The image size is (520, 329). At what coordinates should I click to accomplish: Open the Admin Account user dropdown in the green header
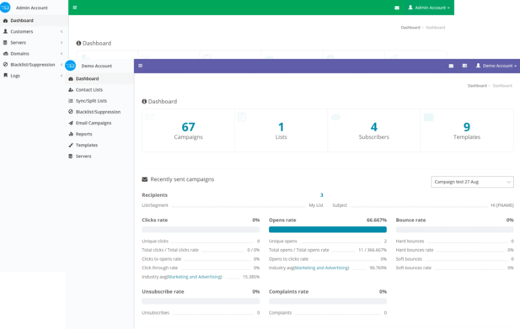pos(429,8)
